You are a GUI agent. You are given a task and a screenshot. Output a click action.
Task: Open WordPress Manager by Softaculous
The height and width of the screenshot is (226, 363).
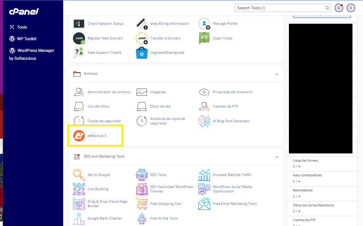(x=35, y=50)
